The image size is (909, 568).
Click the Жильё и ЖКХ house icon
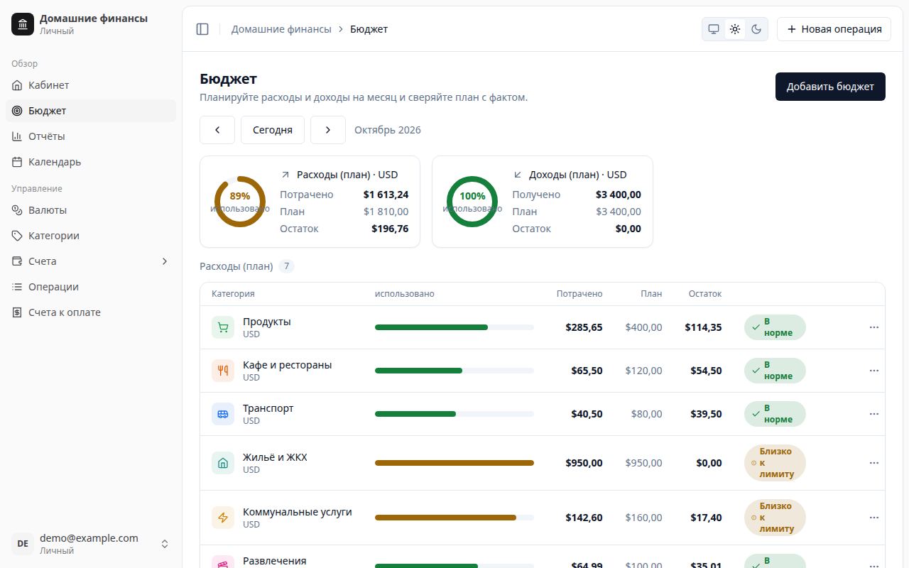(223, 463)
